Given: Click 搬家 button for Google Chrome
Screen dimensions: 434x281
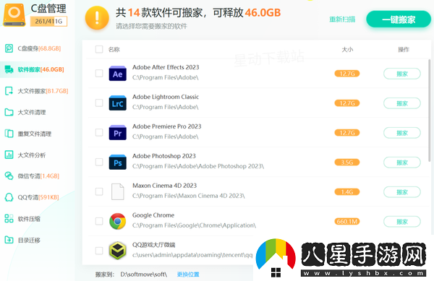Looking at the screenshot, I should click(x=402, y=222).
